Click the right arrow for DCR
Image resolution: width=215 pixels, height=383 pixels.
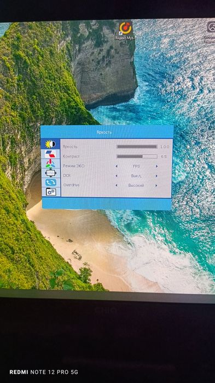[x=156, y=176]
